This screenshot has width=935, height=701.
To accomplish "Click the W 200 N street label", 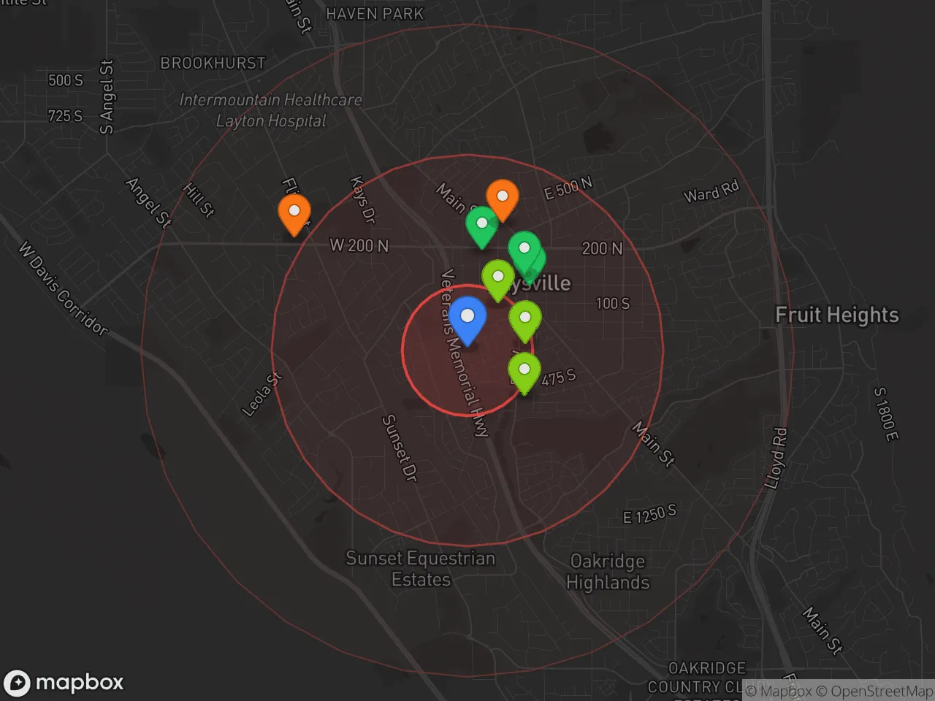I will pos(359,245).
